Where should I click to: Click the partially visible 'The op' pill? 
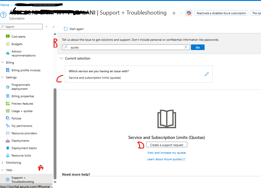point(256,13)
